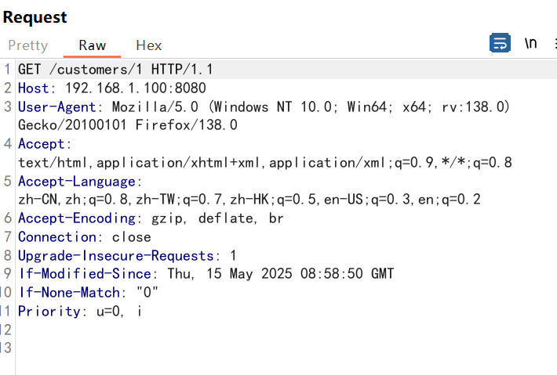Click the gzip, deflate, br encoding value

[217, 218]
